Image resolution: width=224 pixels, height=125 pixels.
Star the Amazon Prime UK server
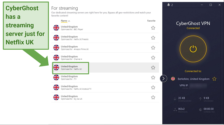pos(153,48)
